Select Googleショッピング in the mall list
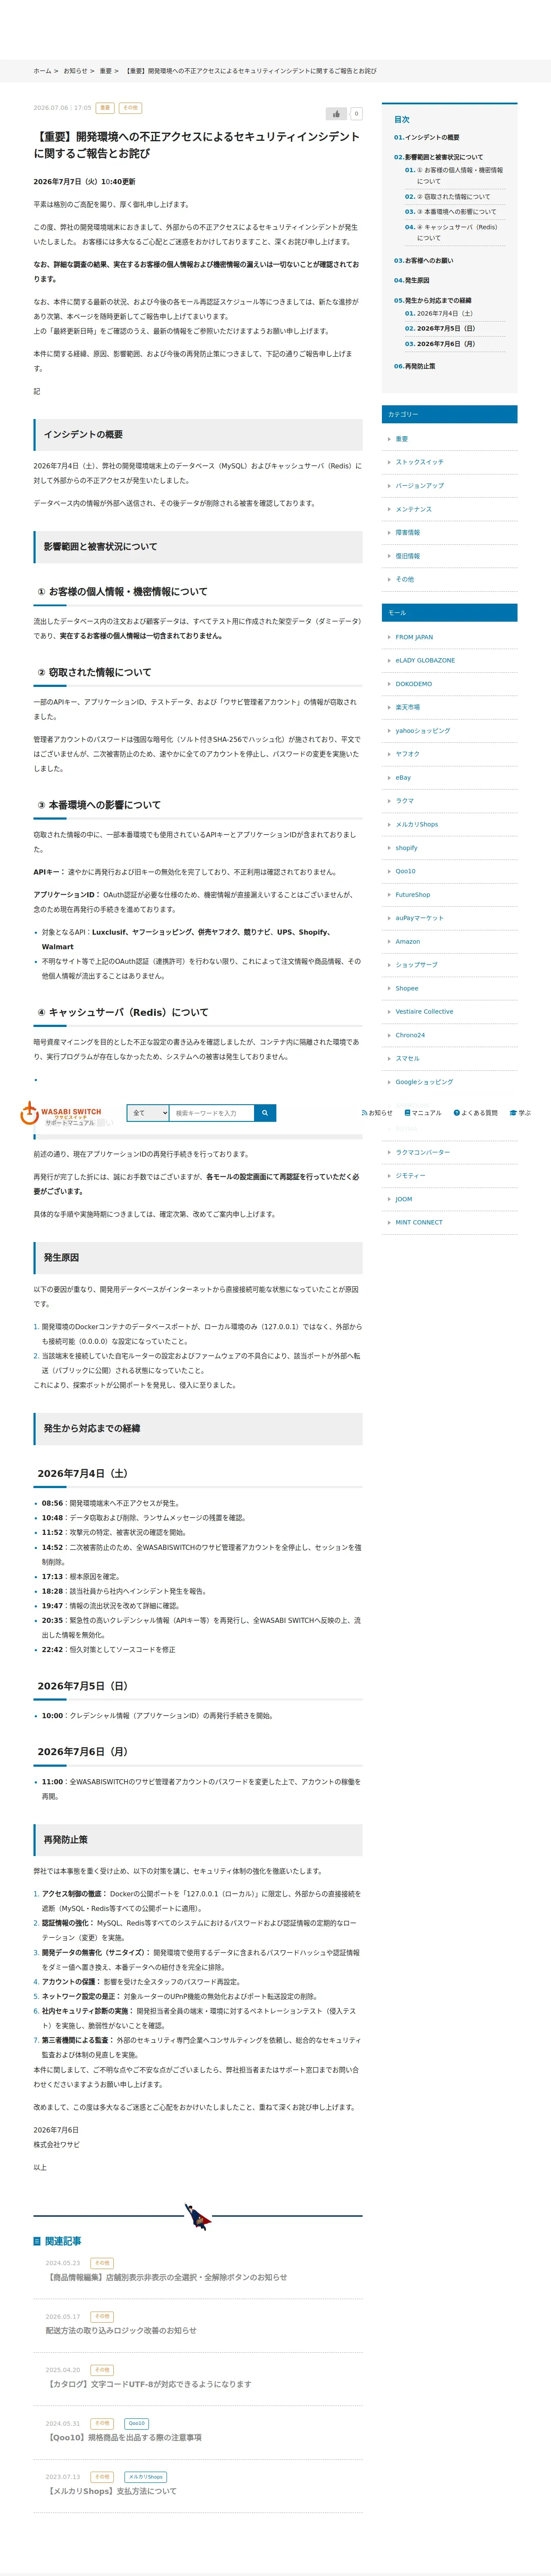Viewport: 551px width, 2576px height. point(424,1082)
